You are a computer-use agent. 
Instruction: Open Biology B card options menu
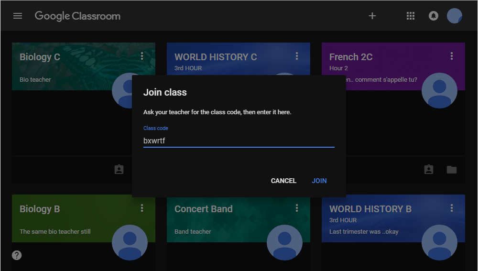(x=142, y=208)
